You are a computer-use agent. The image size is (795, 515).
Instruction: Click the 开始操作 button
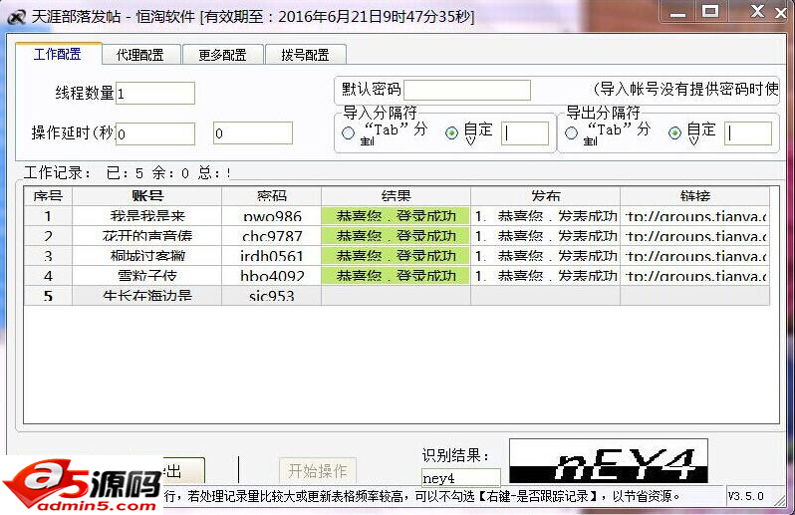[318, 471]
